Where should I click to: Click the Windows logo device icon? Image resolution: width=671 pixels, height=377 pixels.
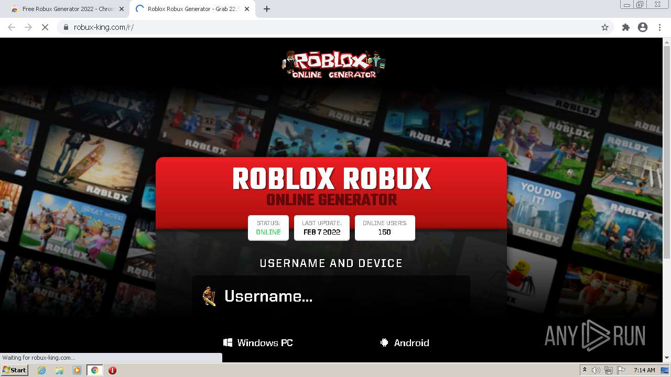(228, 342)
